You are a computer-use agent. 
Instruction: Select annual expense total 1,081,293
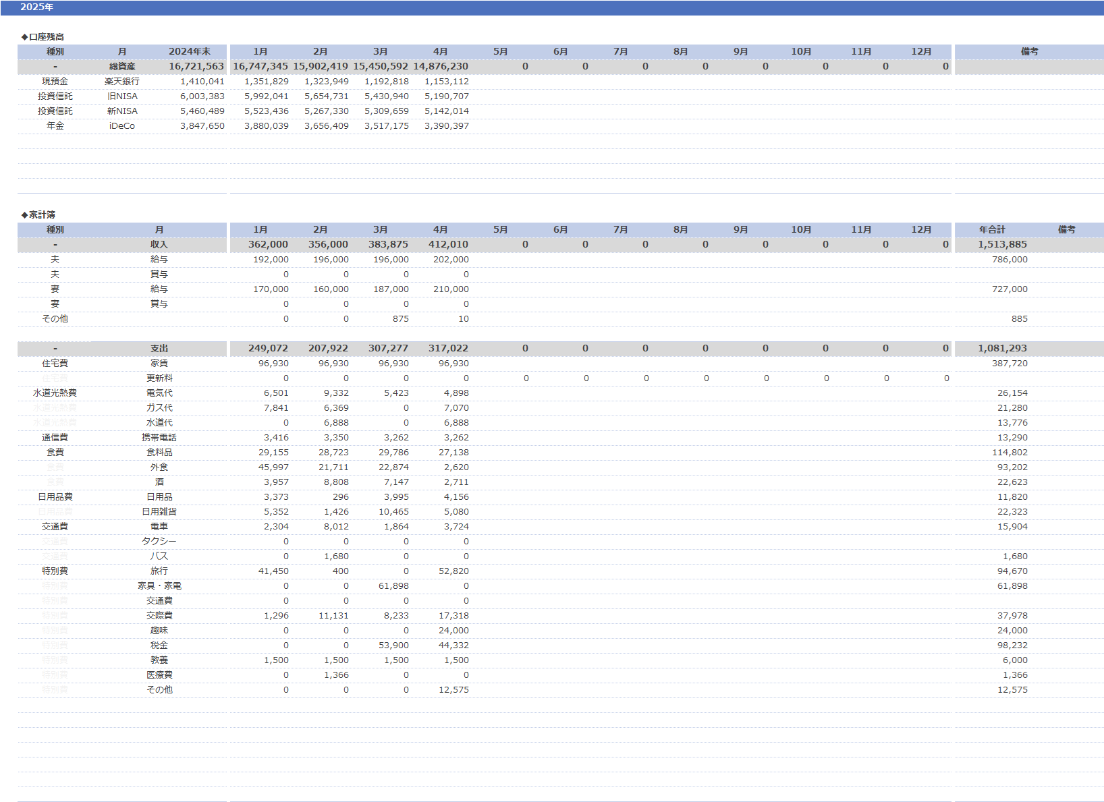click(1003, 349)
